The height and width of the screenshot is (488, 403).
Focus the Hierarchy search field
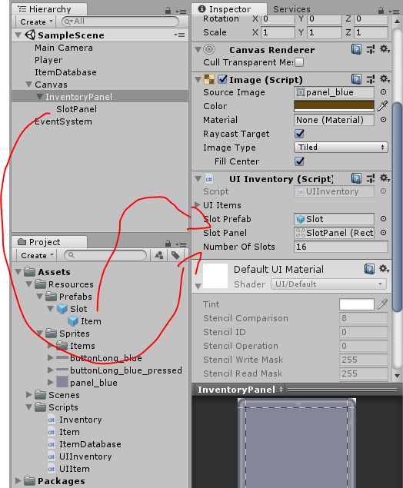120,22
